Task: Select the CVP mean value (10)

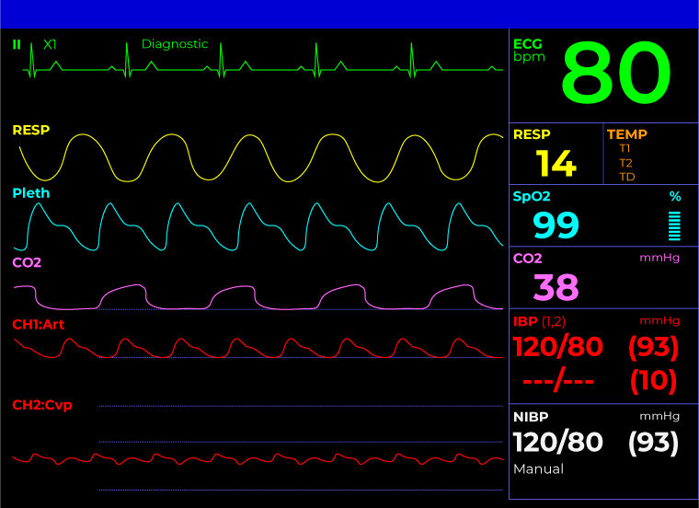Action: coord(653,380)
